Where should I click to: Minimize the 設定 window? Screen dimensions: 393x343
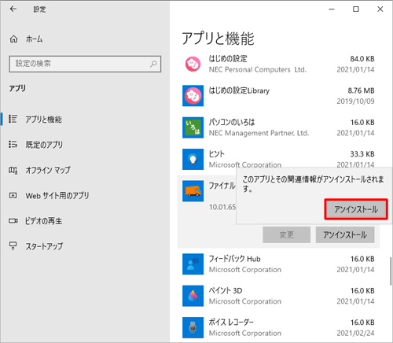pos(332,9)
